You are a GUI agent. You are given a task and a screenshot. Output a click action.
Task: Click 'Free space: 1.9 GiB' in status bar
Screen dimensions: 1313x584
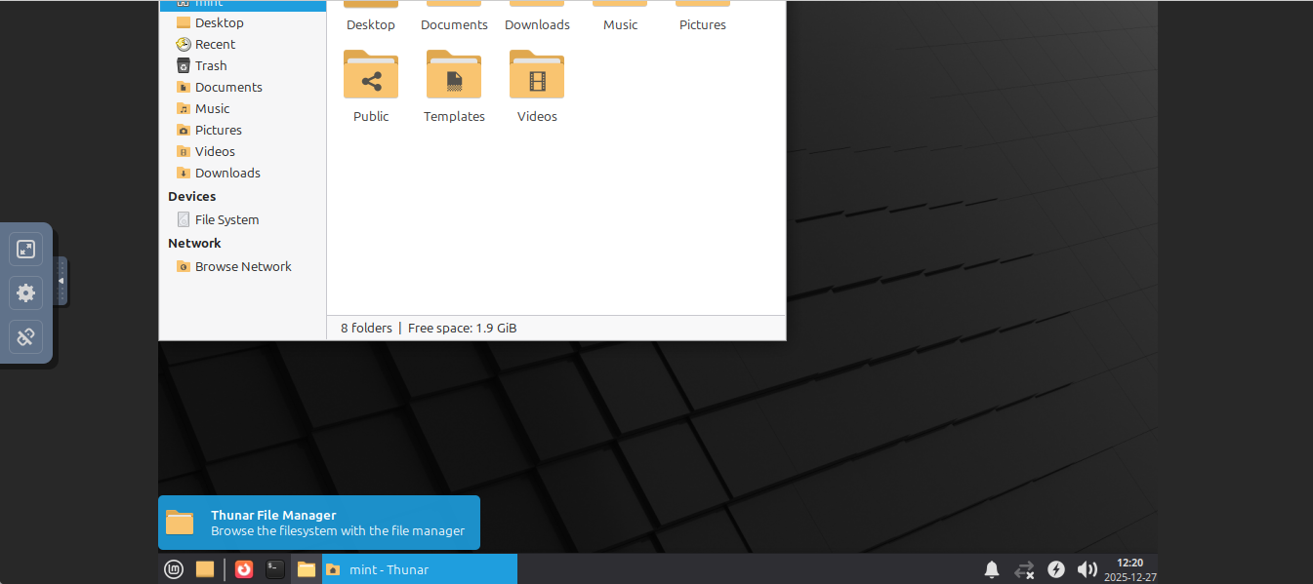point(463,328)
